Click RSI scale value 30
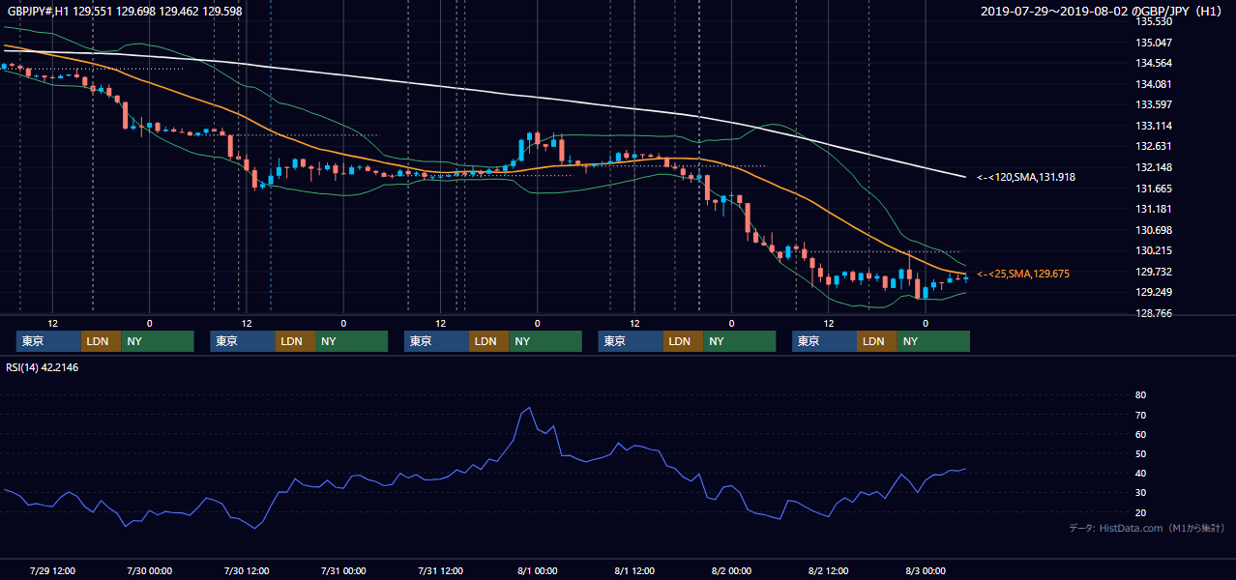 pos(1140,493)
